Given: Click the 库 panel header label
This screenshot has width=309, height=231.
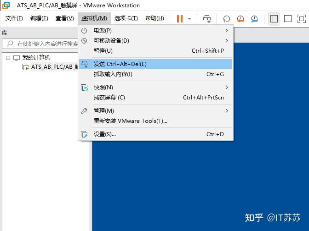Looking at the screenshot, I should (x=5, y=33).
